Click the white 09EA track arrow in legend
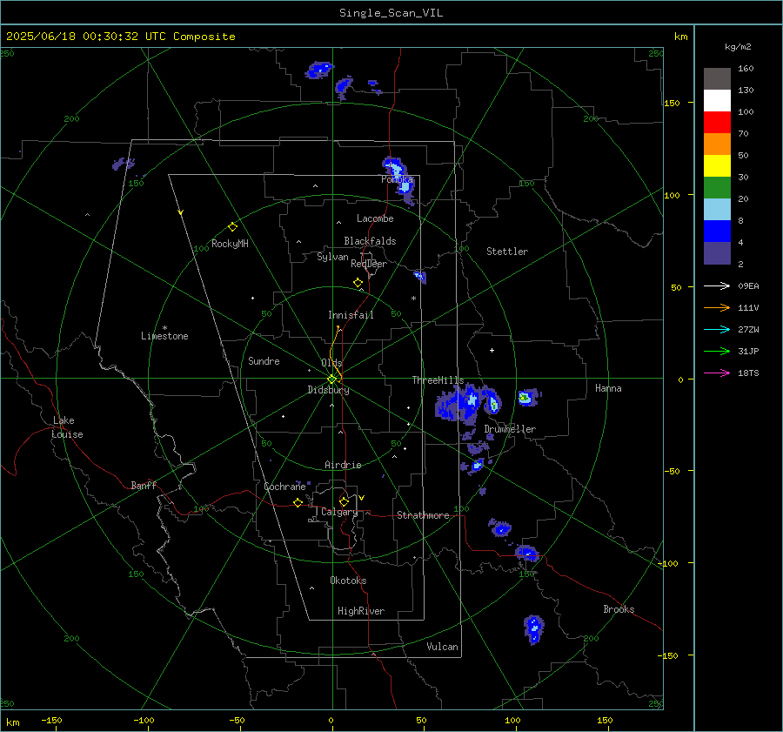 point(717,285)
